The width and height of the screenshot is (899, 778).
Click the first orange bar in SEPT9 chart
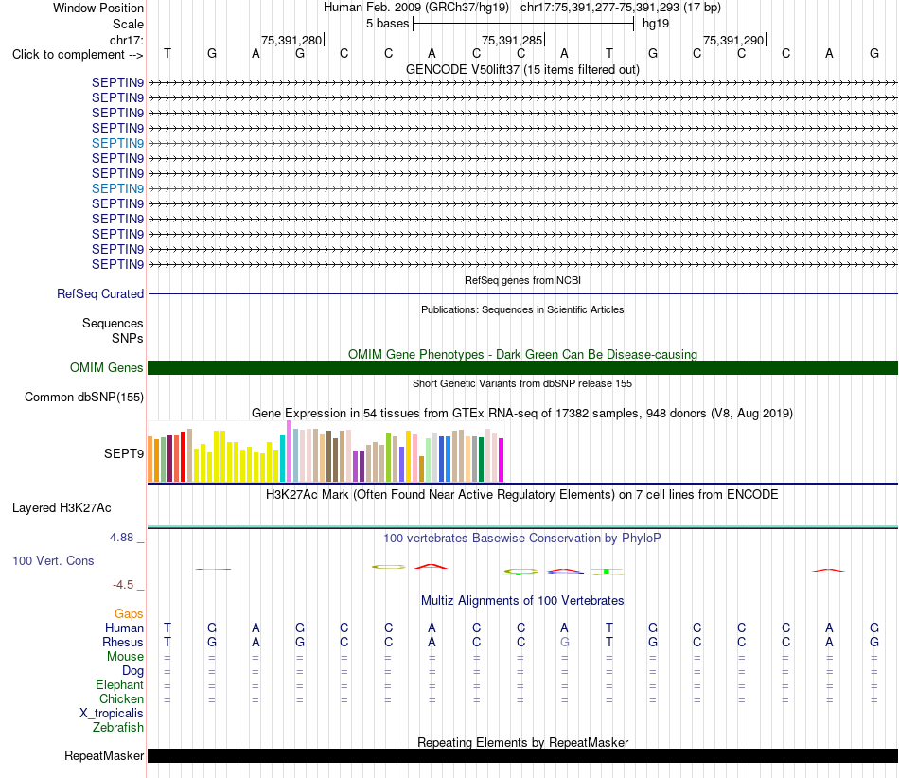150,459
